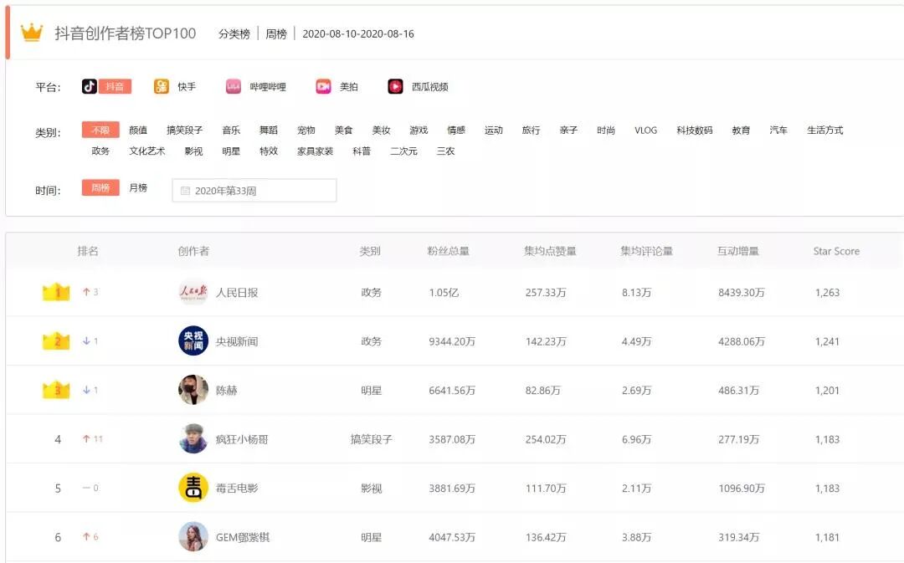This screenshot has width=904, height=563.
Task: Click 1.05亿 fan count value
Action: coord(444,293)
